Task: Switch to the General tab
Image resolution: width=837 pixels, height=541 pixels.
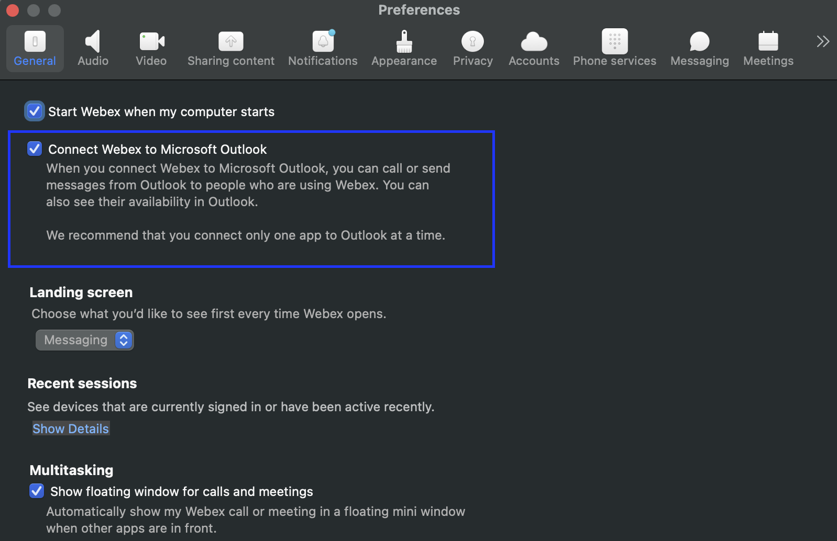Action: tap(35, 49)
